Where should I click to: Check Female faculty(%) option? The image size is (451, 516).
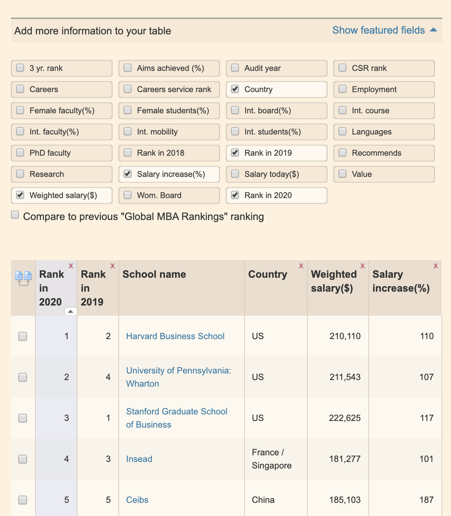(x=20, y=110)
